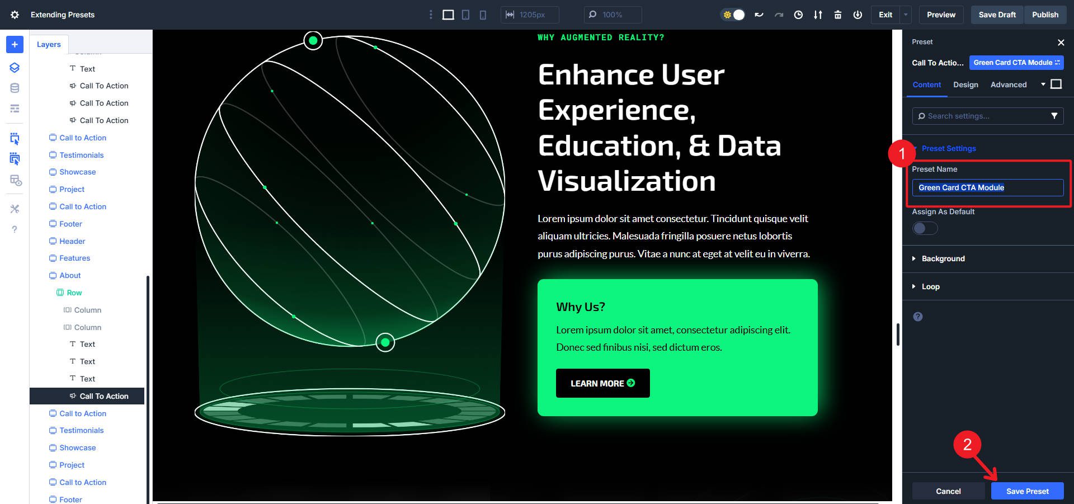Expand the Background settings group
The image size is (1074, 504).
point(943,258)
